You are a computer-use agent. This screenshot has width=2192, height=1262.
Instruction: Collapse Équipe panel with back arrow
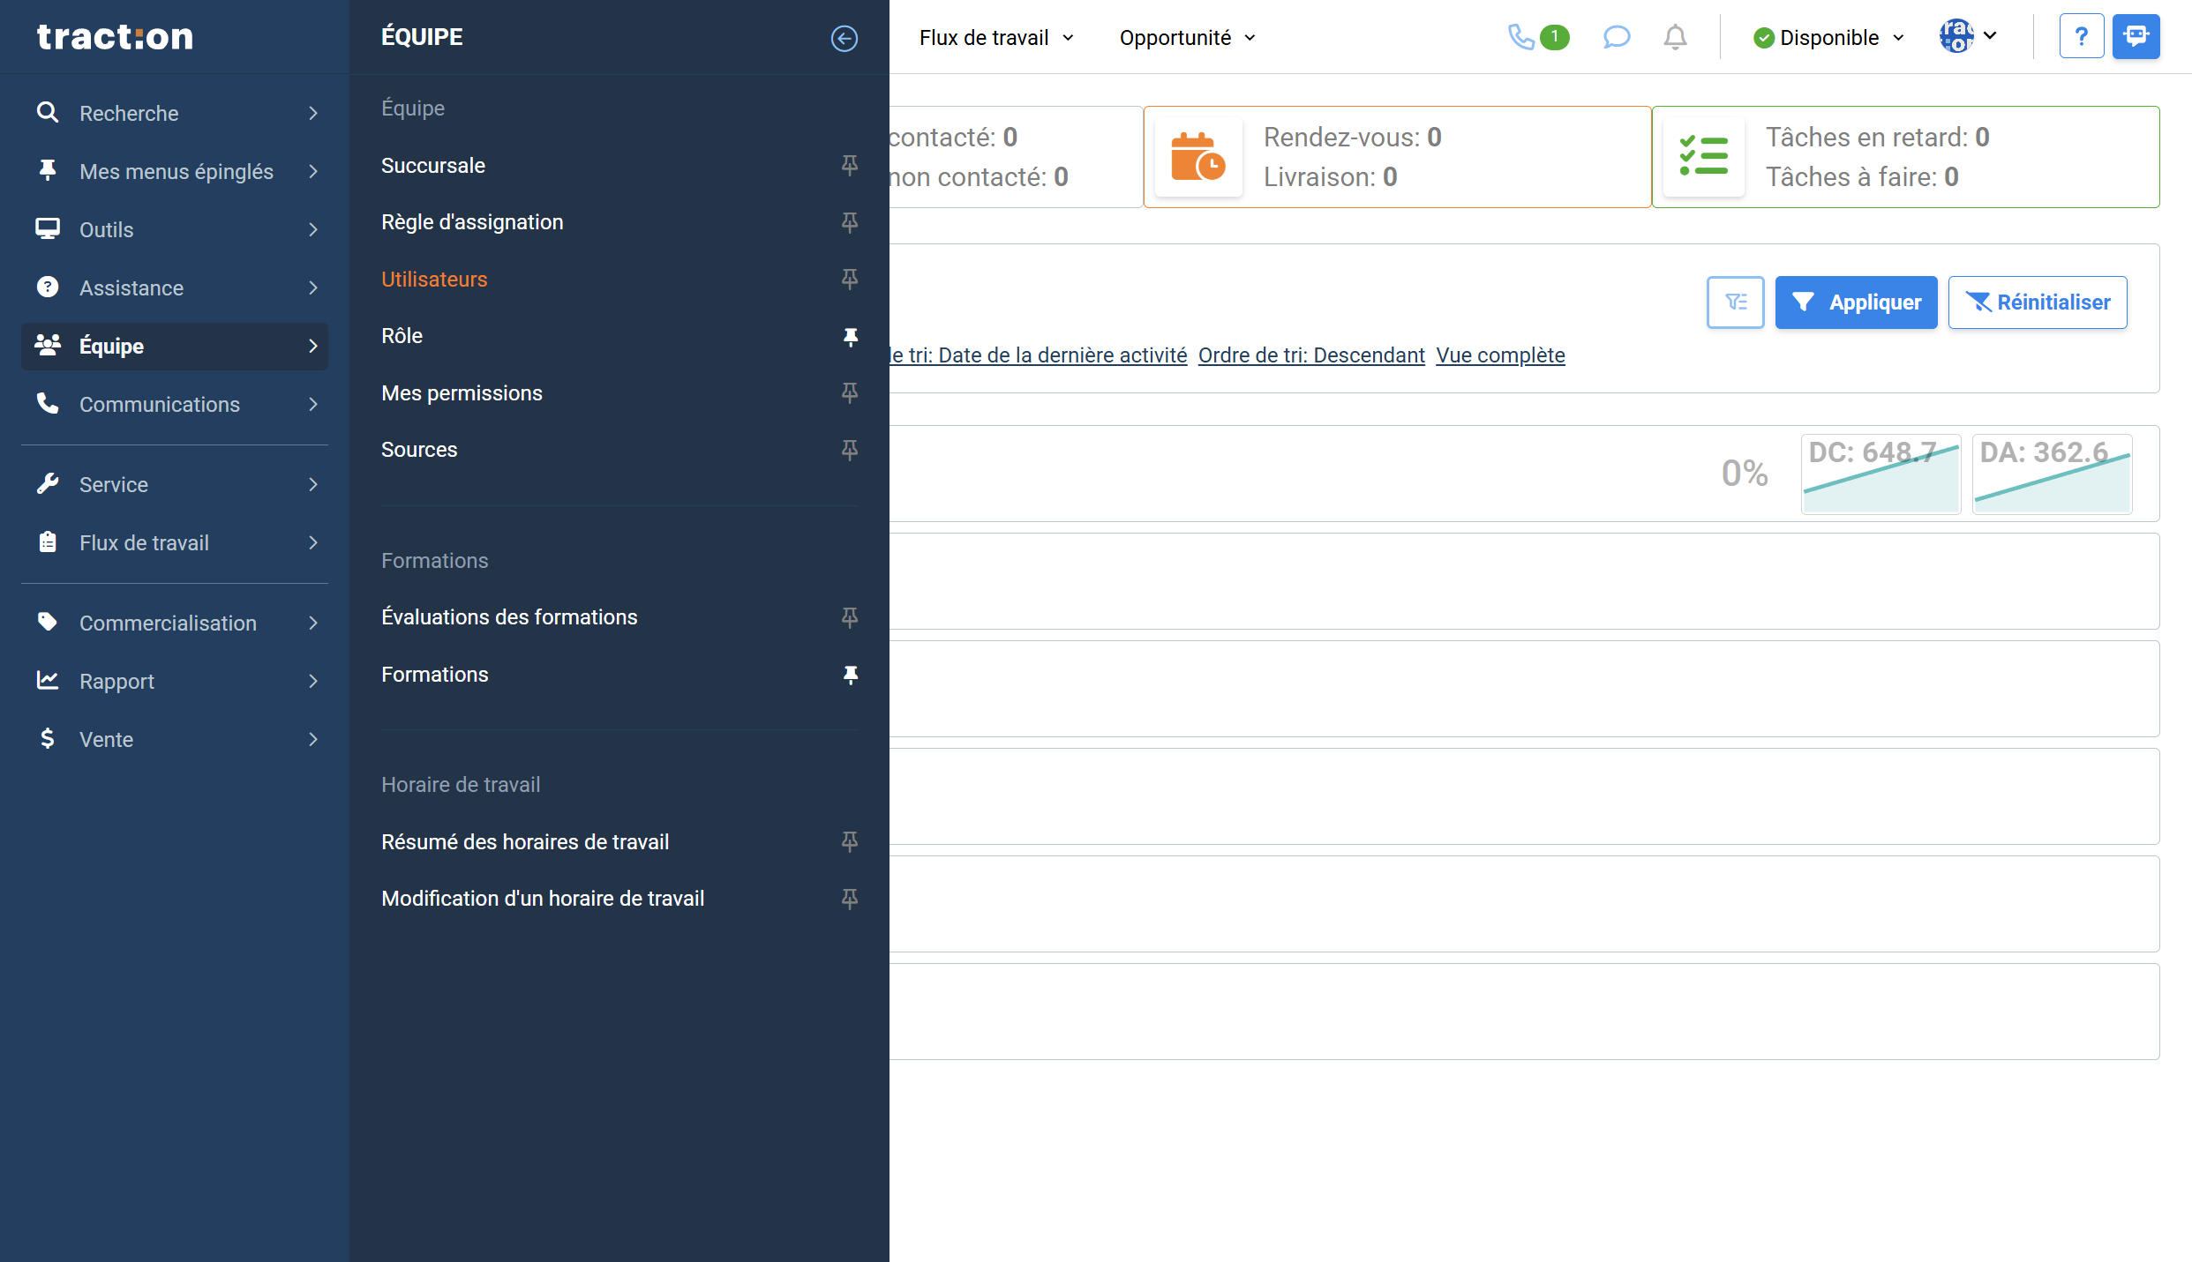click(844, 38)
